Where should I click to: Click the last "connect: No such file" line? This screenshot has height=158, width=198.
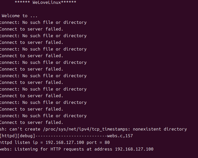coord(43,116)
